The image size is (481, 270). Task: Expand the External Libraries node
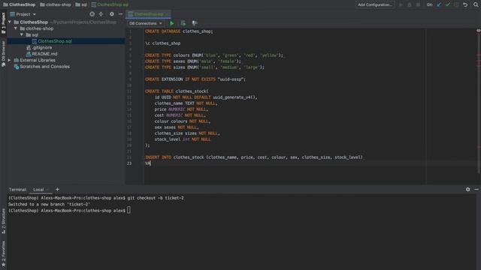[10, 60]
